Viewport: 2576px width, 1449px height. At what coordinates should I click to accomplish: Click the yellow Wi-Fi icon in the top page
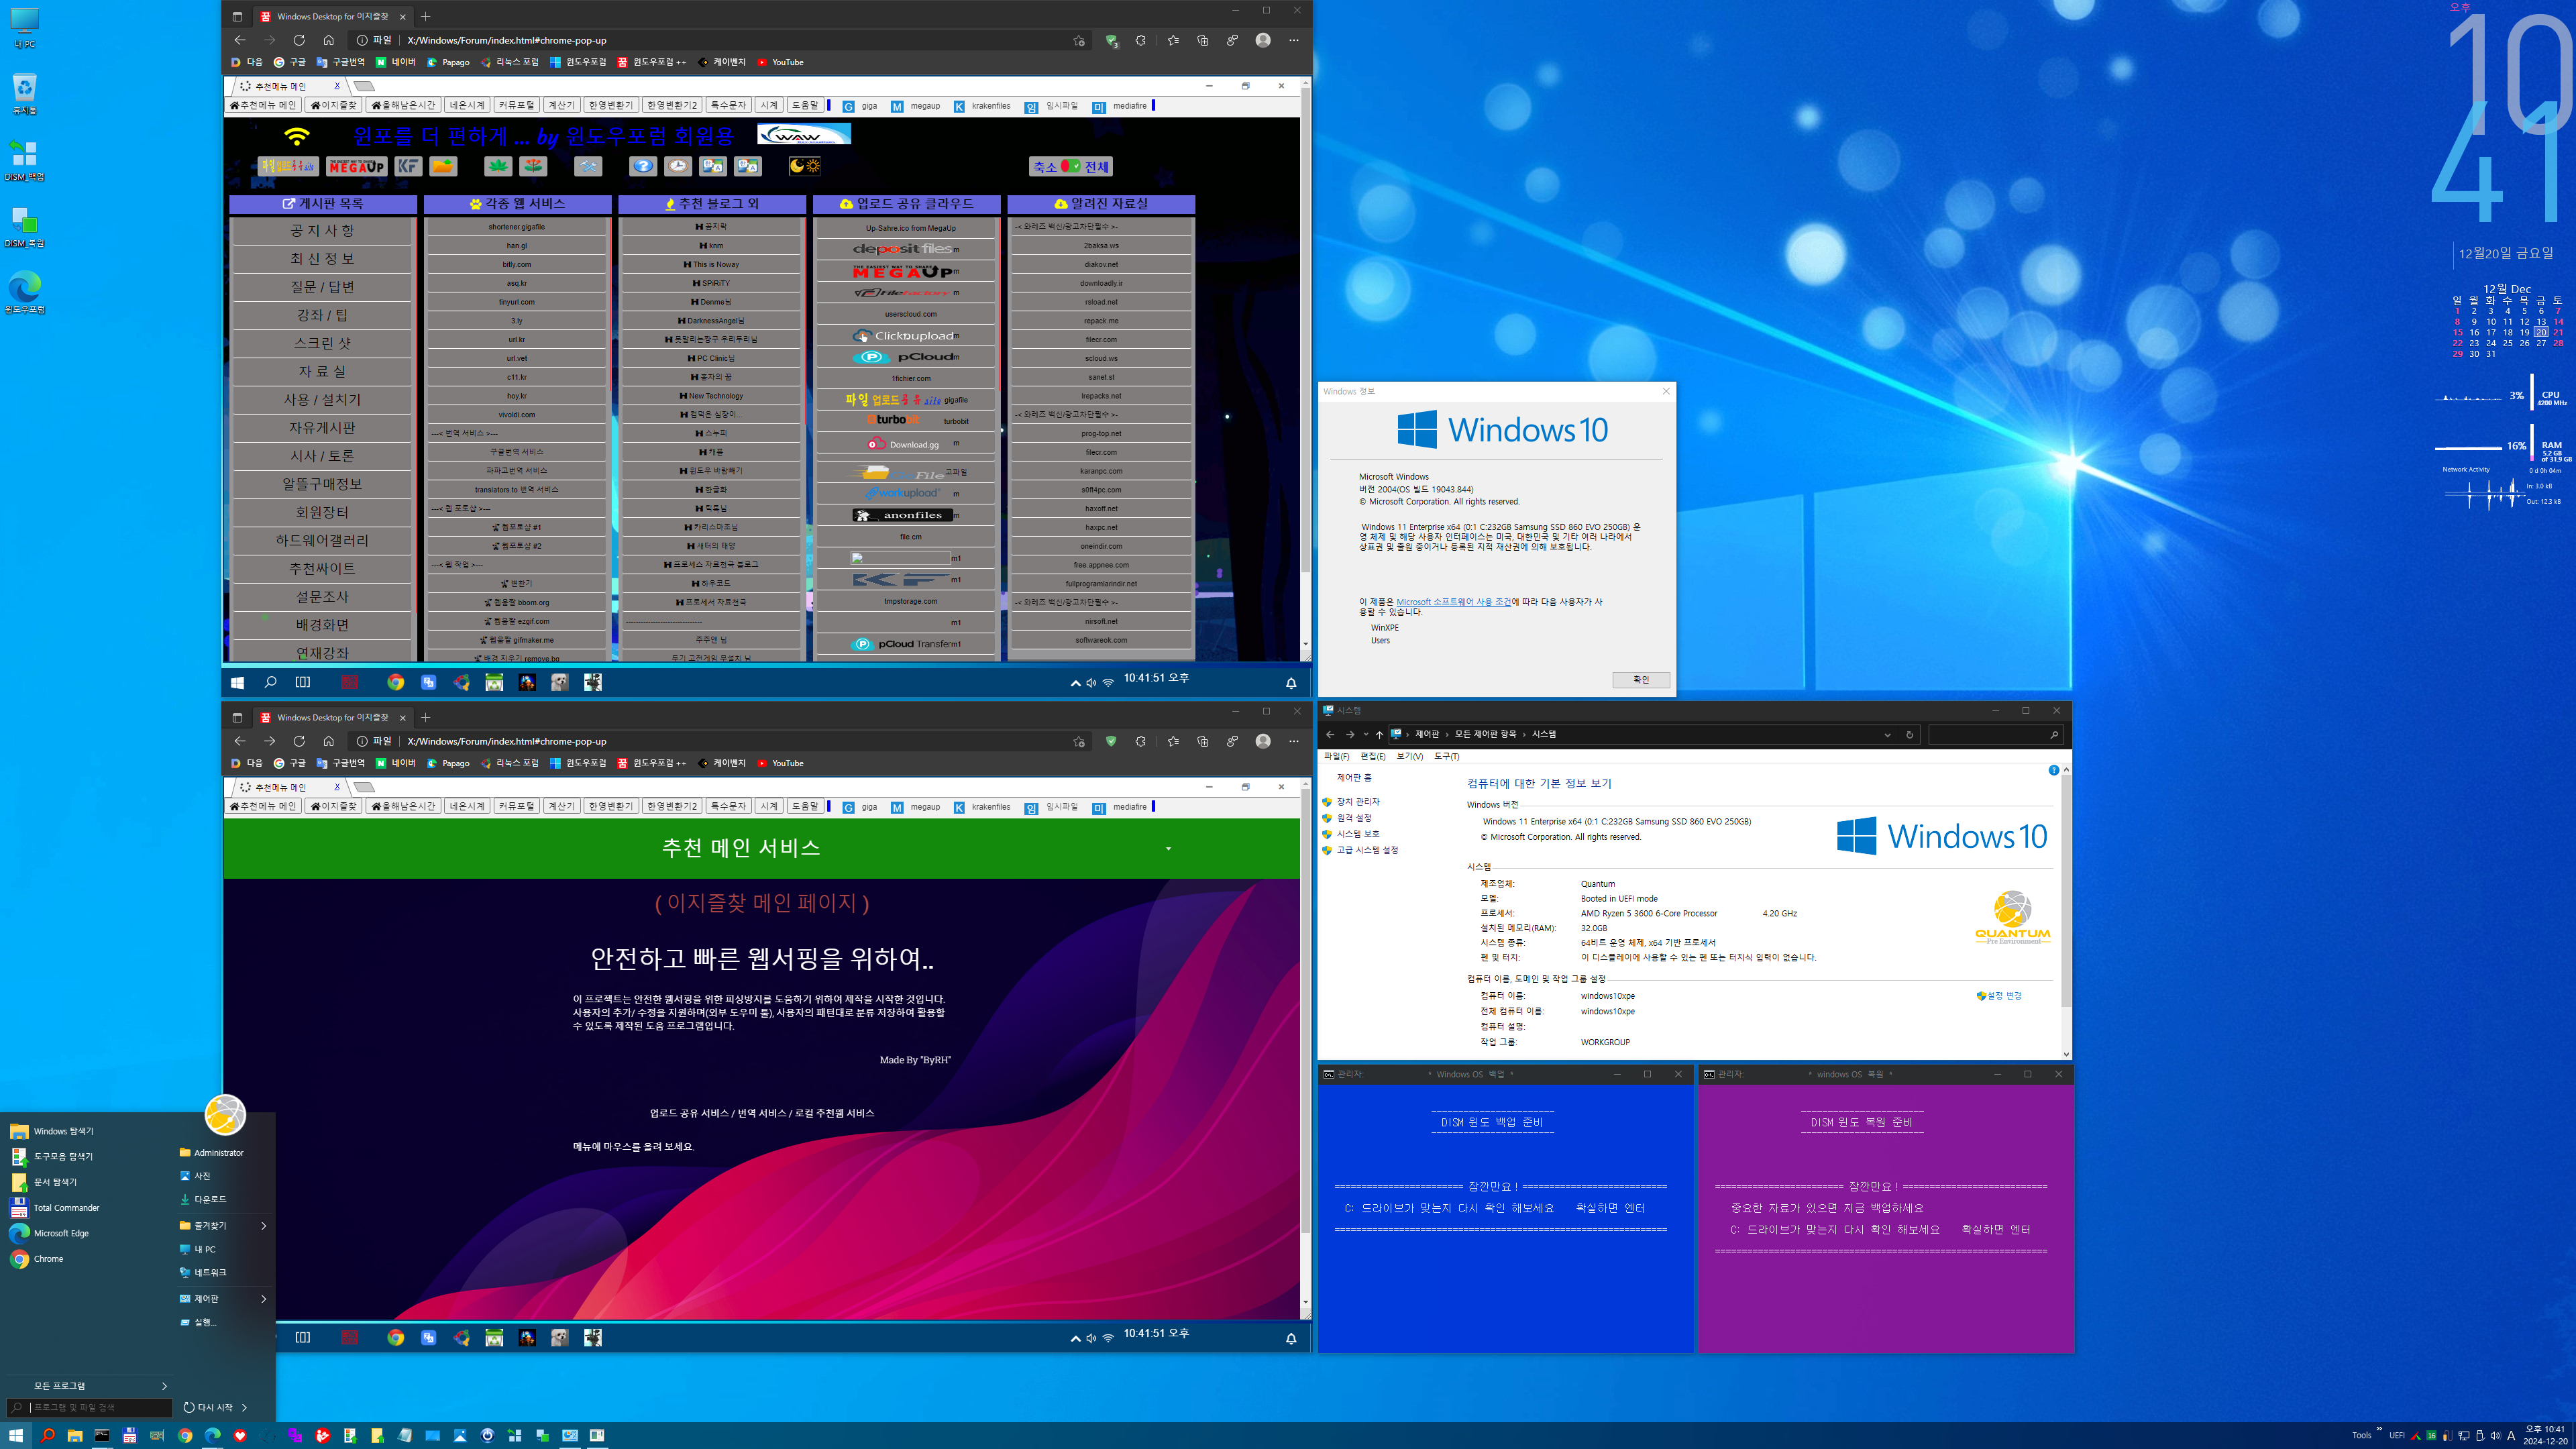297,136
